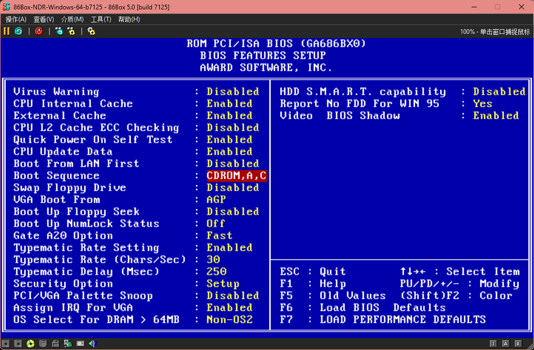
Task: Click the CPU Update Data Enabled value
Action: [x=230, y=152]
